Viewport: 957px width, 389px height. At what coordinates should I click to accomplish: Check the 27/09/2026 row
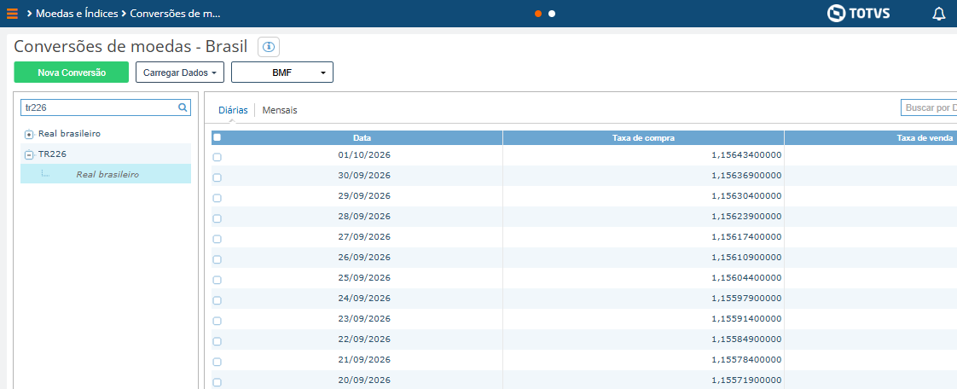217,239
